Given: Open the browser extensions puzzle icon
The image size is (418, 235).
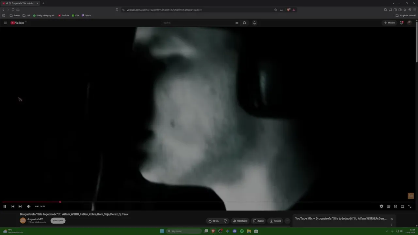Looking at the screenshot, I should point(385,10).
